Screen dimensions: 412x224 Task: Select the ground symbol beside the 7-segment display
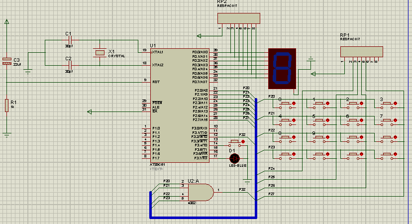click(311, 59)
